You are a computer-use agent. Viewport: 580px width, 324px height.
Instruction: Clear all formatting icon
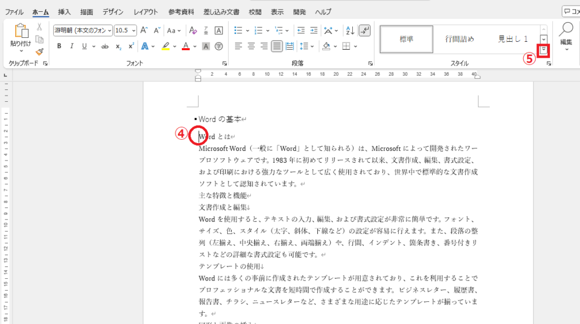click(x=193, y=31)
